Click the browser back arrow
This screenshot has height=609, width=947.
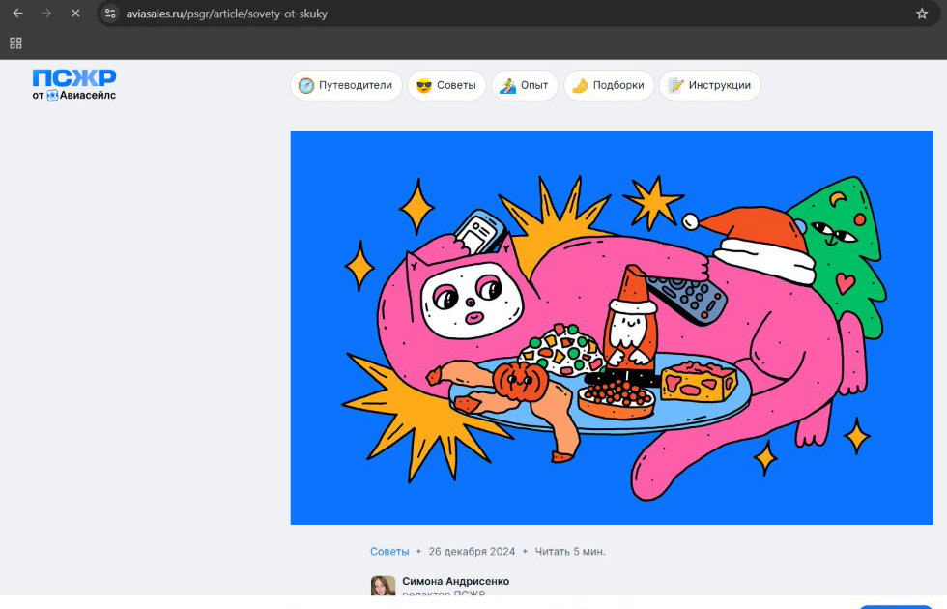pos(17,14)
